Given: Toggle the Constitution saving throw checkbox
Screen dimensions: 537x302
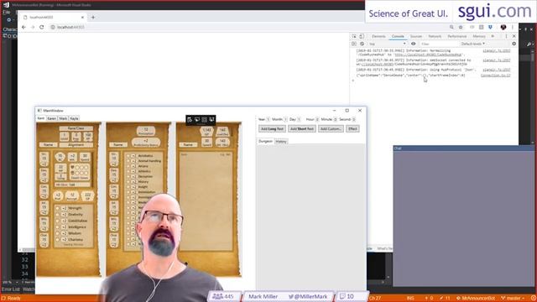Looking at the screenshot, I should 58,221.
